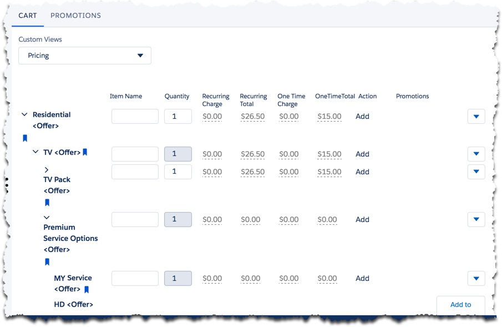The image size is (502, 327).
Task: Open actions menu for Premium Service Options row
Action: pos(476,219)
